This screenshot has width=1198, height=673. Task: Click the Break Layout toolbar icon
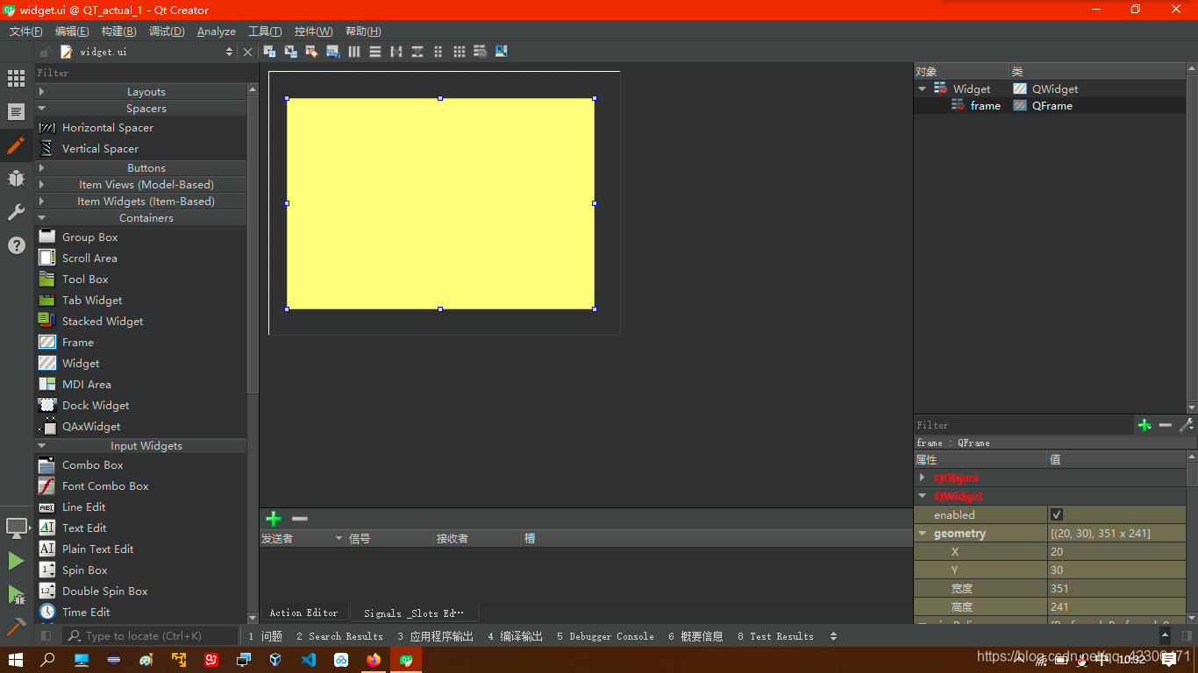480,51
